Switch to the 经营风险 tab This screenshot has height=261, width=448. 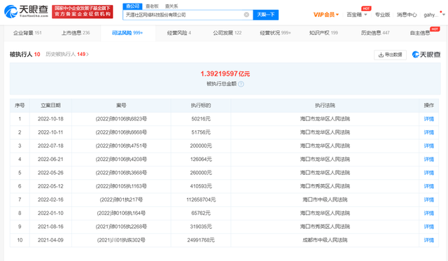click(179, 33)
